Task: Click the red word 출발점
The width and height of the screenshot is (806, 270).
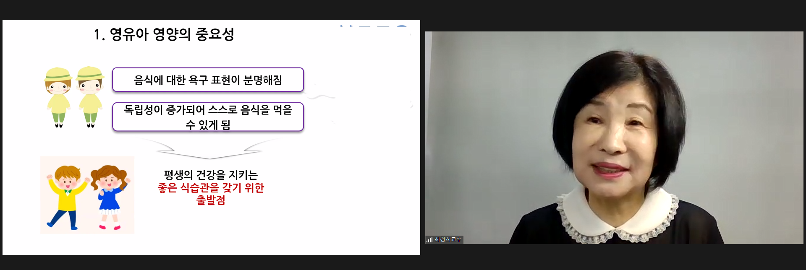Action: (211, 200)
